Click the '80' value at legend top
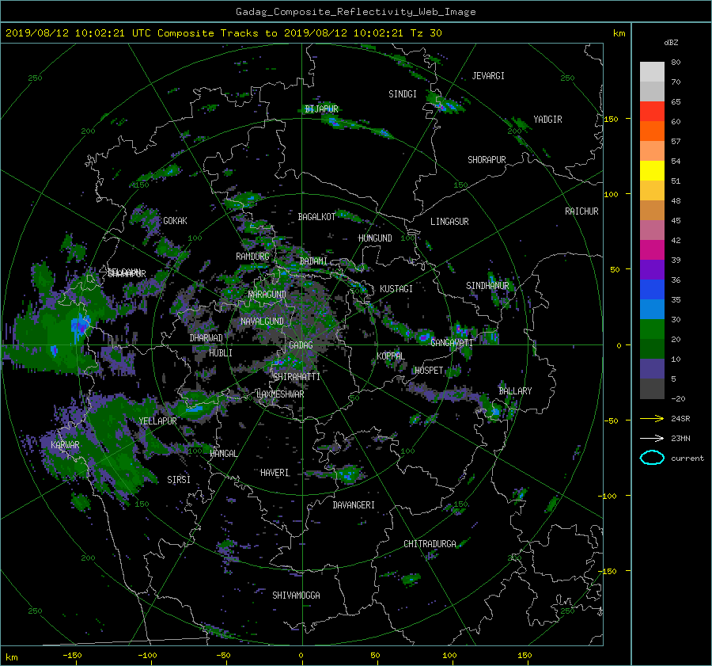Viewport: 712px width, 666px height. [676, 63]
